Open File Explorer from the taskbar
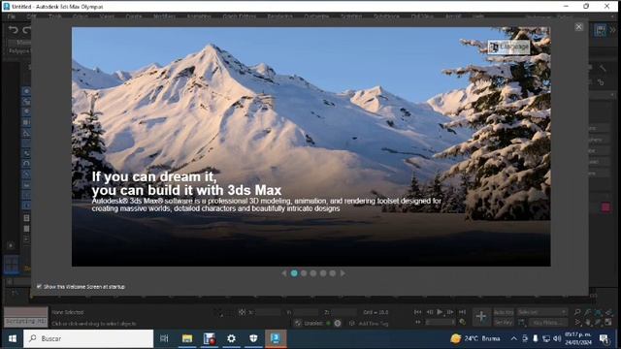The image size is (621, 349). (x=187, y=338)
